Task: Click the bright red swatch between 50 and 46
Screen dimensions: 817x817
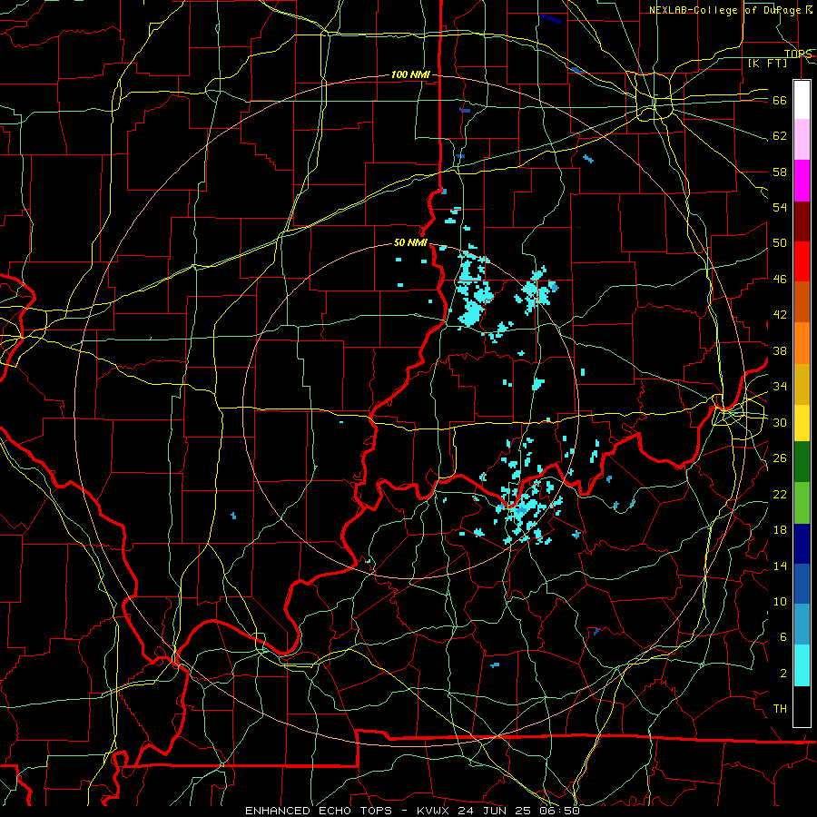Action: click(x=802, y=261)
